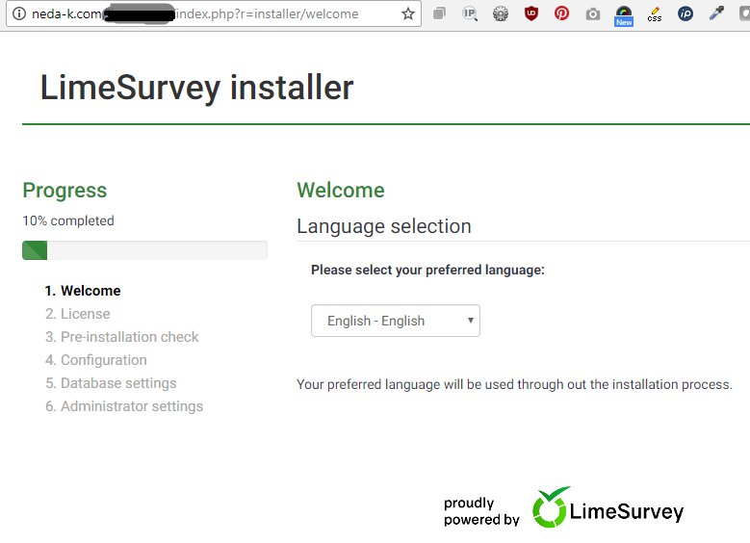Open the uBlock Origin extension
Screen dimensions: 750x543
tap(531, 14)
